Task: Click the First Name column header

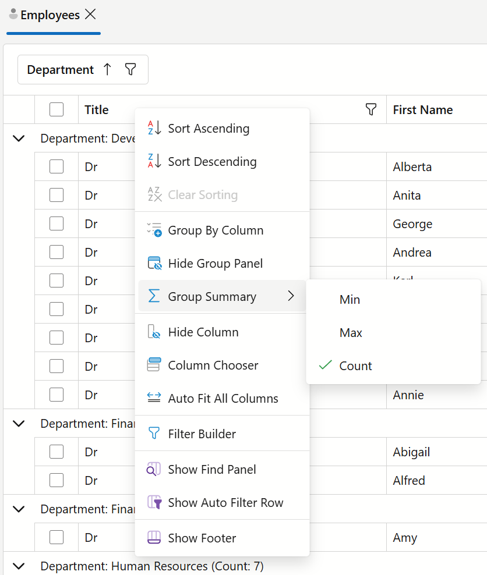Action: coord(437,109)
